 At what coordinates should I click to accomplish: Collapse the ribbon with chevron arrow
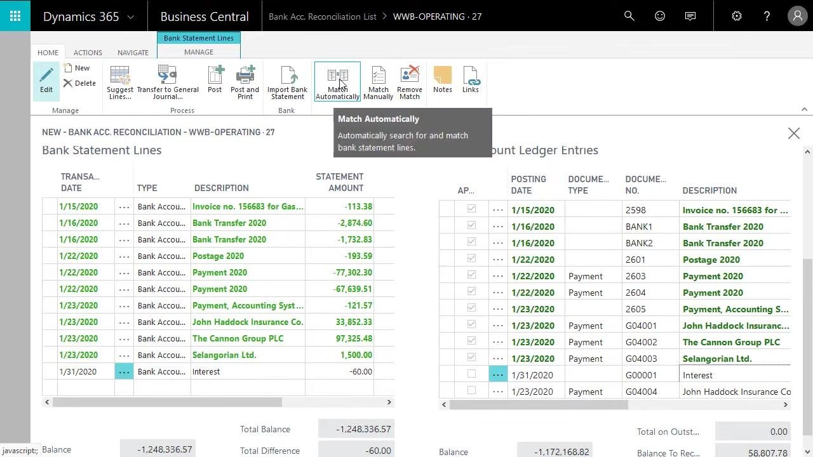click(804, 109)
